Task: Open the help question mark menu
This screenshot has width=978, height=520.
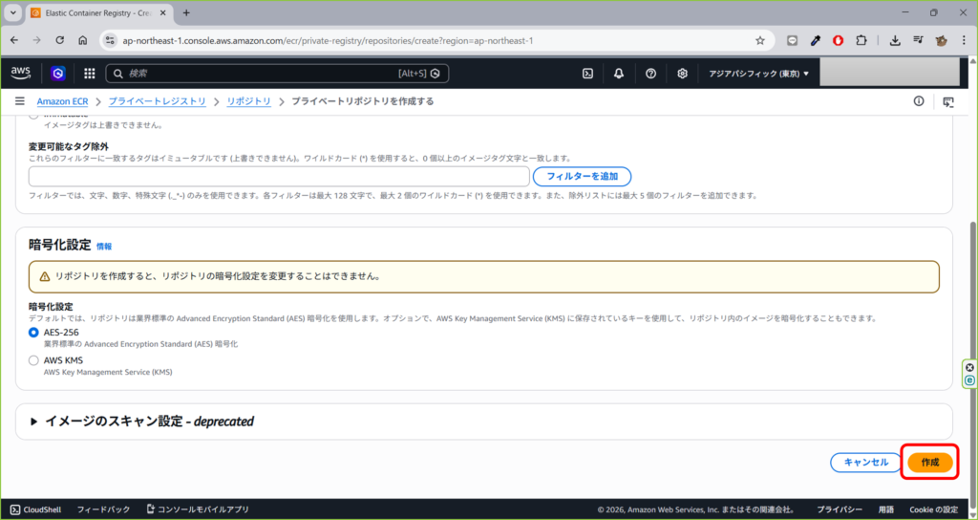Action: pos(650,74)
